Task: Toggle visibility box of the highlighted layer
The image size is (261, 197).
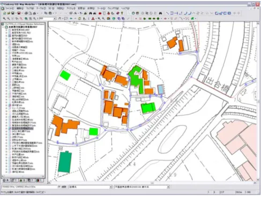Action: click(10, 128)
